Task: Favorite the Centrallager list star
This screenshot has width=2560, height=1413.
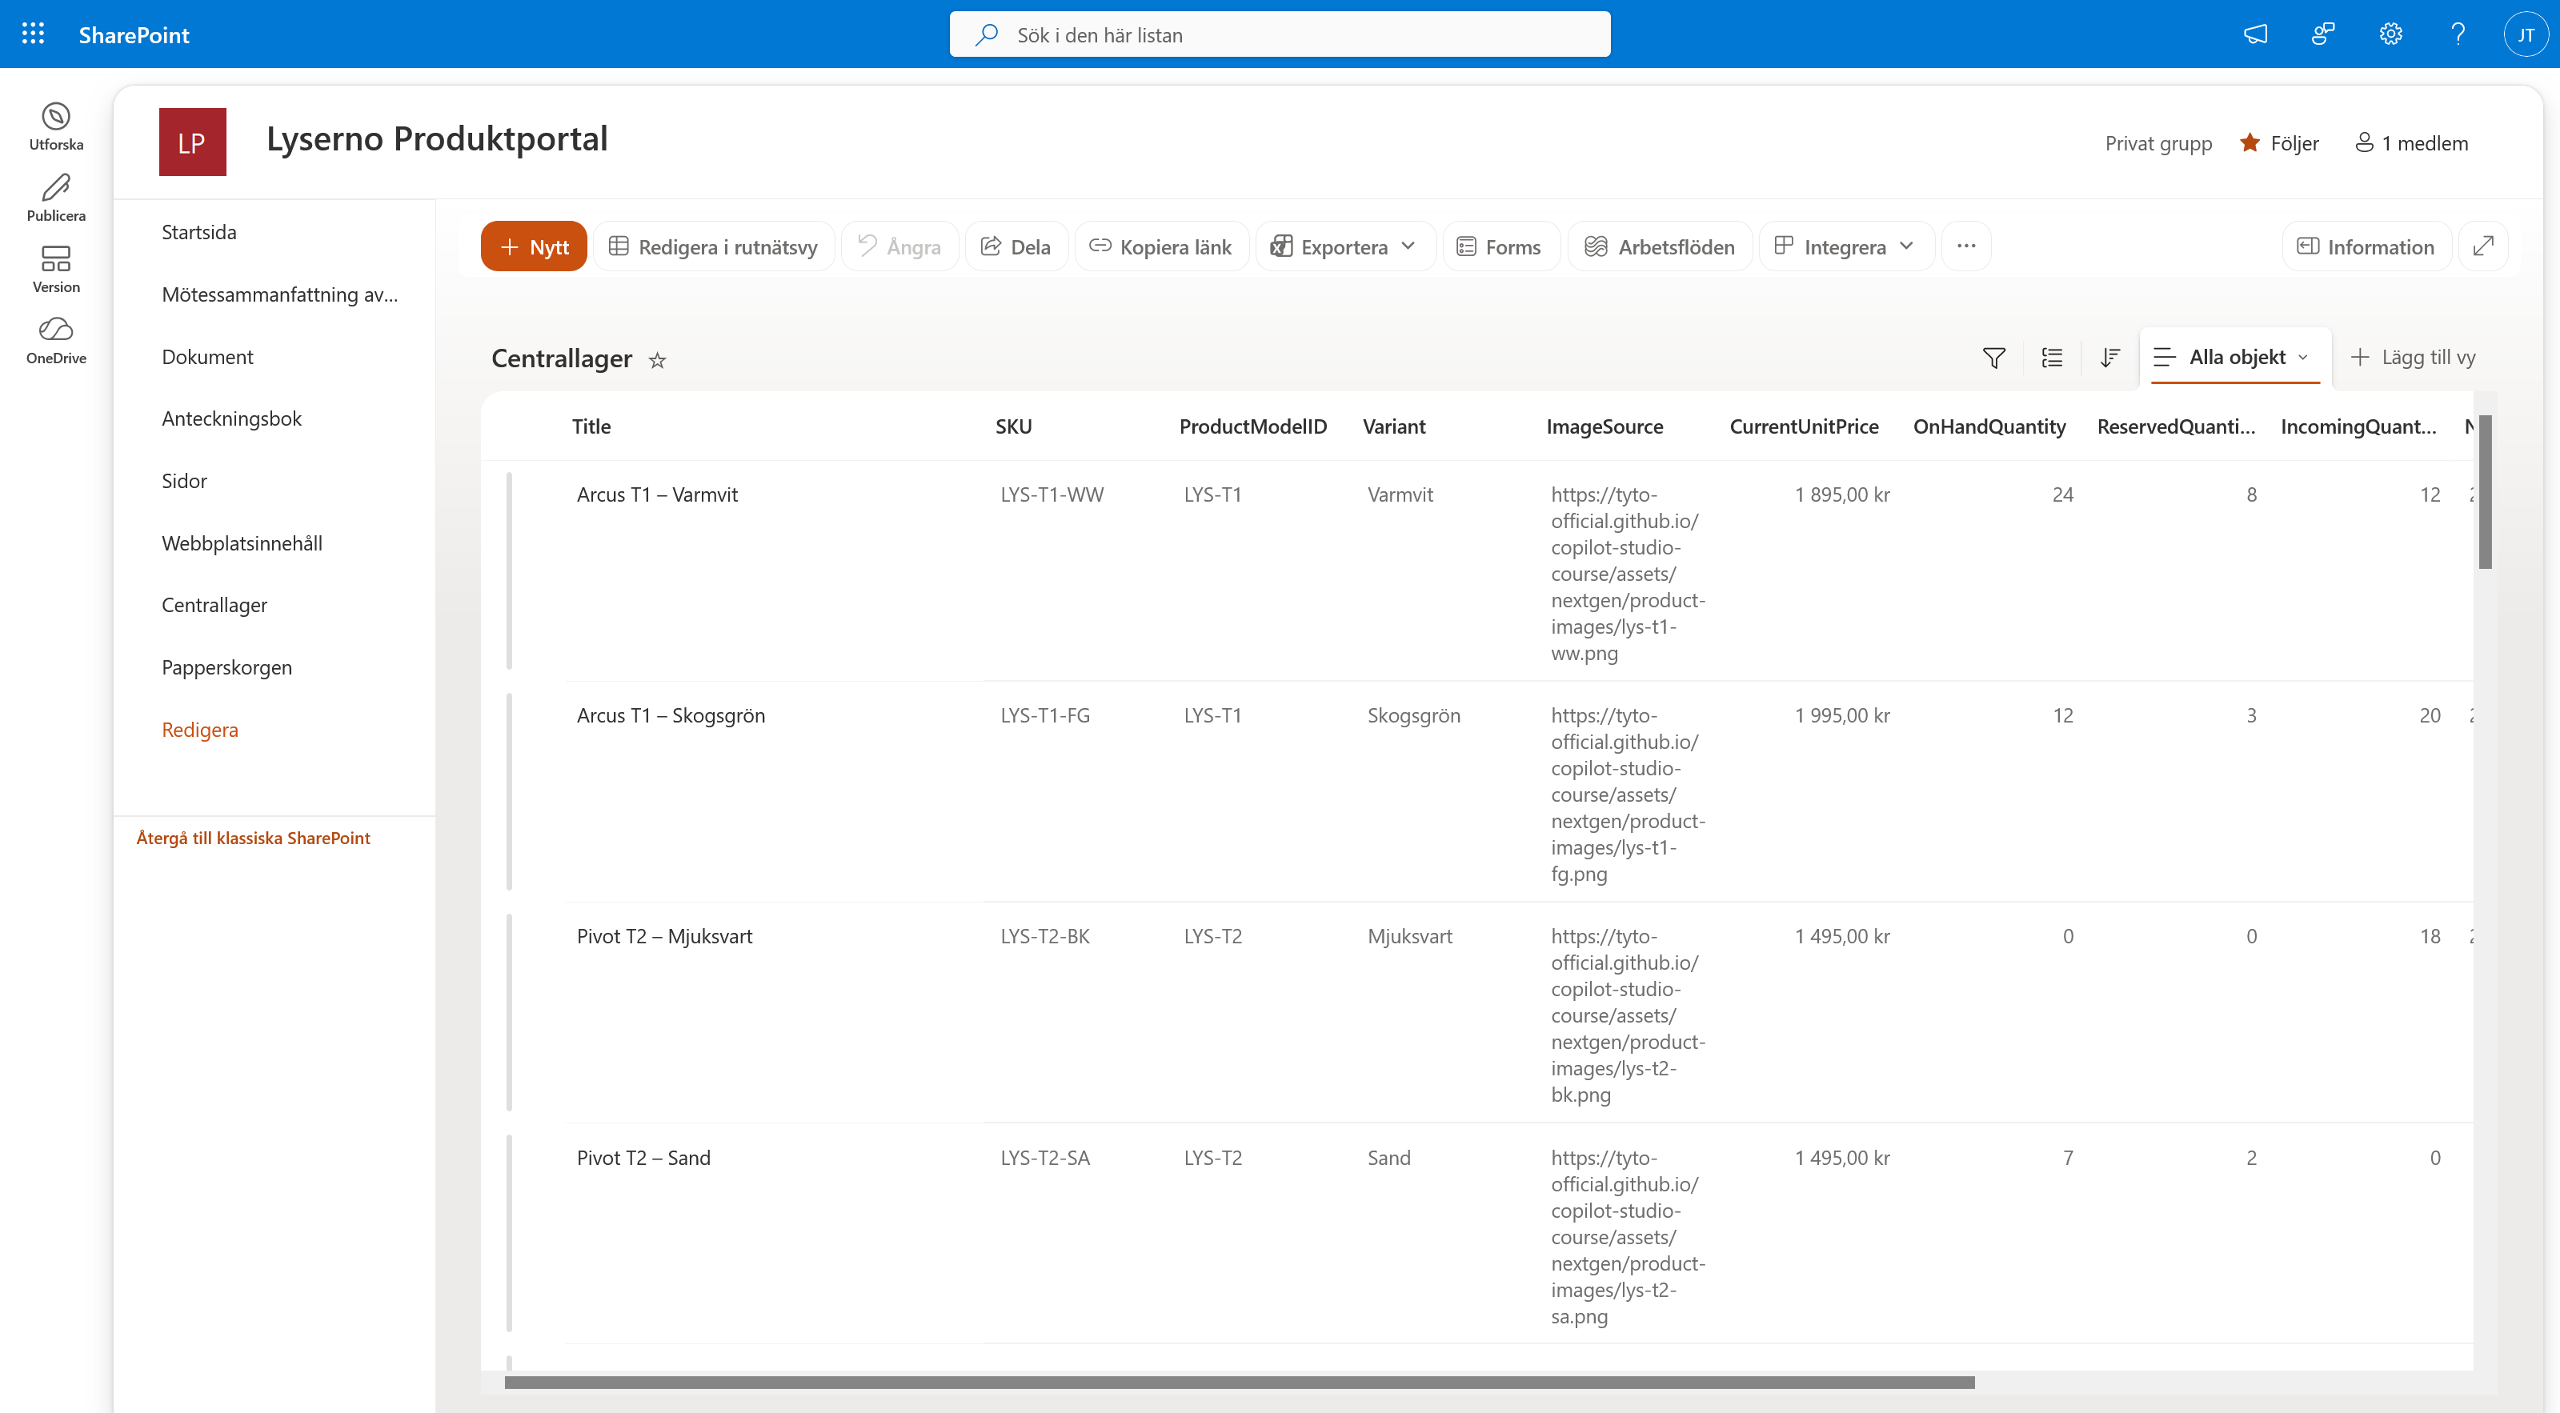Action: click(x=657, y=360)
